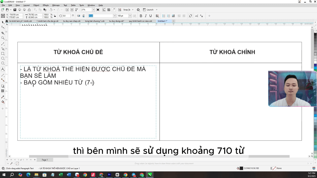
Task: Open the zoom level dropdown
Action: (x=93, y=10)
